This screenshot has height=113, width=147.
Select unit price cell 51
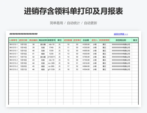pyautogui.click(x=77, y=63)
